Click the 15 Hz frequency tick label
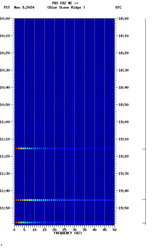Screen dimensions: 158x248 pos(44,230)
